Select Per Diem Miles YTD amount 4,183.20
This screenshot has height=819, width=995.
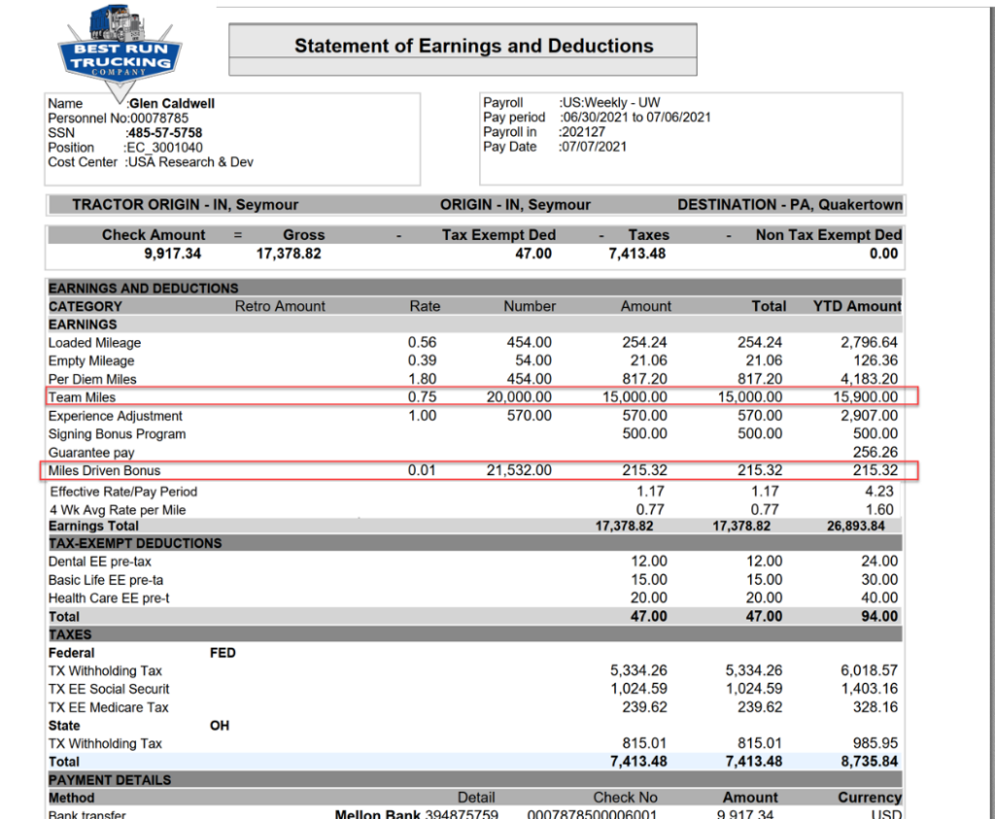point(870,379)
